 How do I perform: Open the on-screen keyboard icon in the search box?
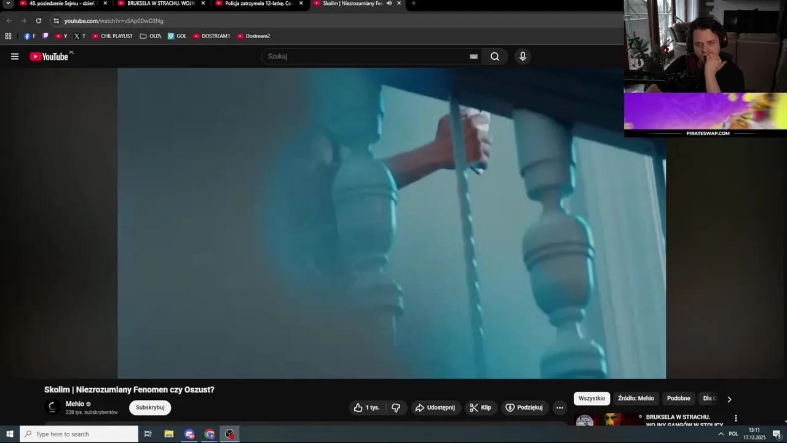473,57
